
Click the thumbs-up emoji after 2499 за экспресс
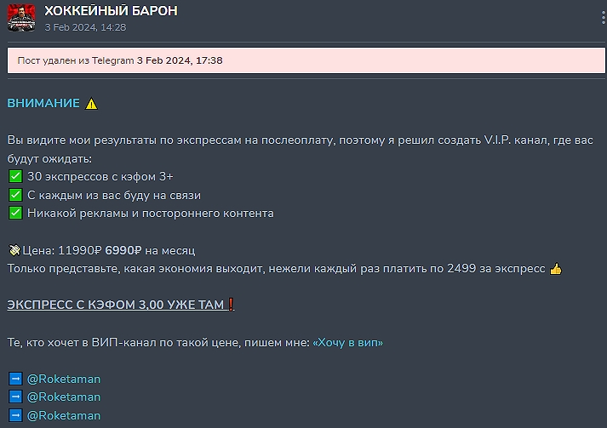click(x=556, y=269)
